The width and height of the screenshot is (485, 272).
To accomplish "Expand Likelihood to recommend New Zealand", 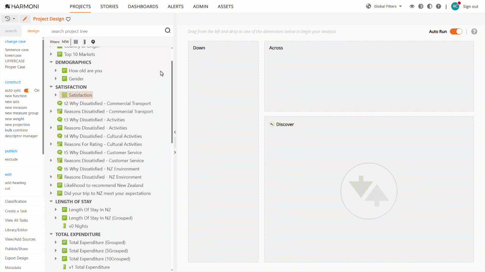I will click(51, 185).
